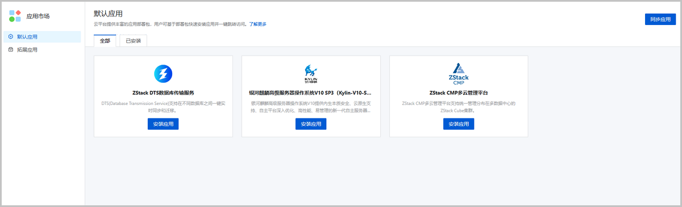Click the Kylin OS logo

(311, 74)
